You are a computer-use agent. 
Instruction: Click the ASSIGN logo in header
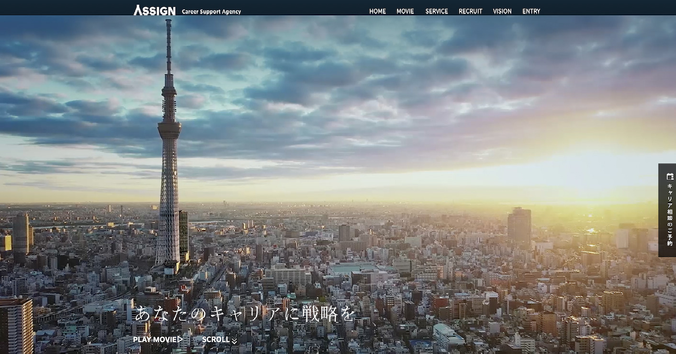coord(155,10)
